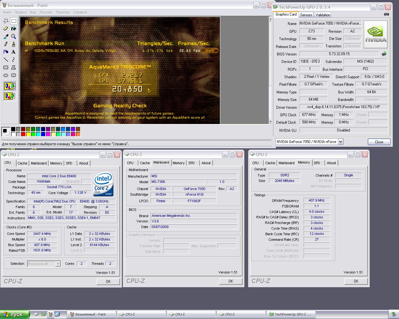Pick the yellow color swatch in Paint palette
This screenshot has height=319, width=399.
point(28,134)
